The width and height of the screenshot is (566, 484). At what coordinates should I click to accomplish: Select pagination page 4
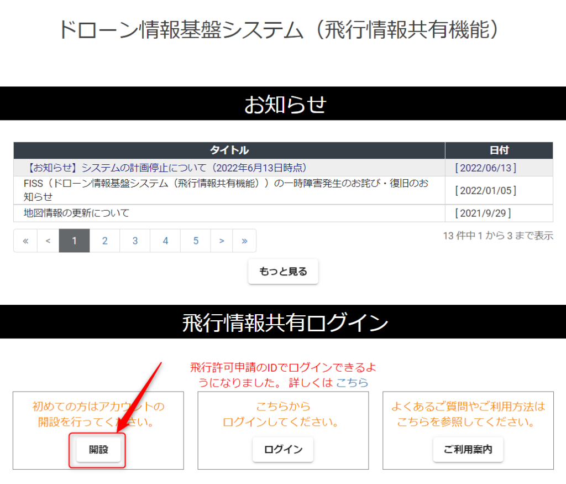(165, 241)
